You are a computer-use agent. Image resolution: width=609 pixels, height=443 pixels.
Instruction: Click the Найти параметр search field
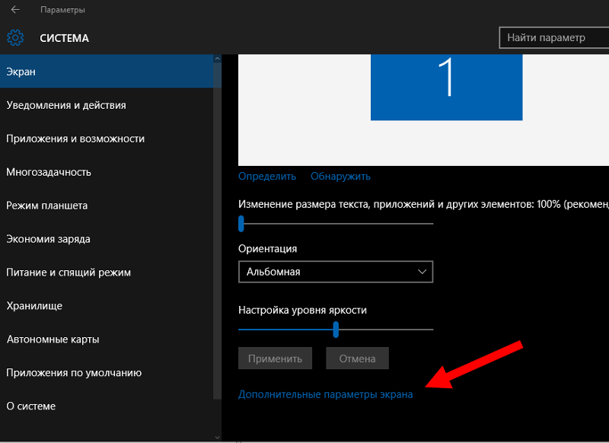click(554, 37)
